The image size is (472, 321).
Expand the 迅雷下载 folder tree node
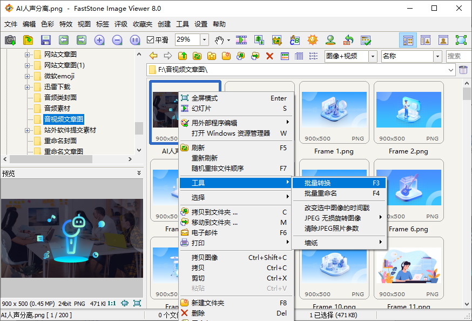(x=28, y=87)
